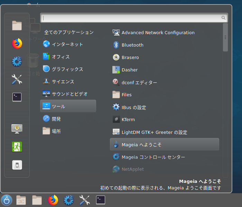
Task: Open Mageia コントロール センター entry
Action: point(164,157)
